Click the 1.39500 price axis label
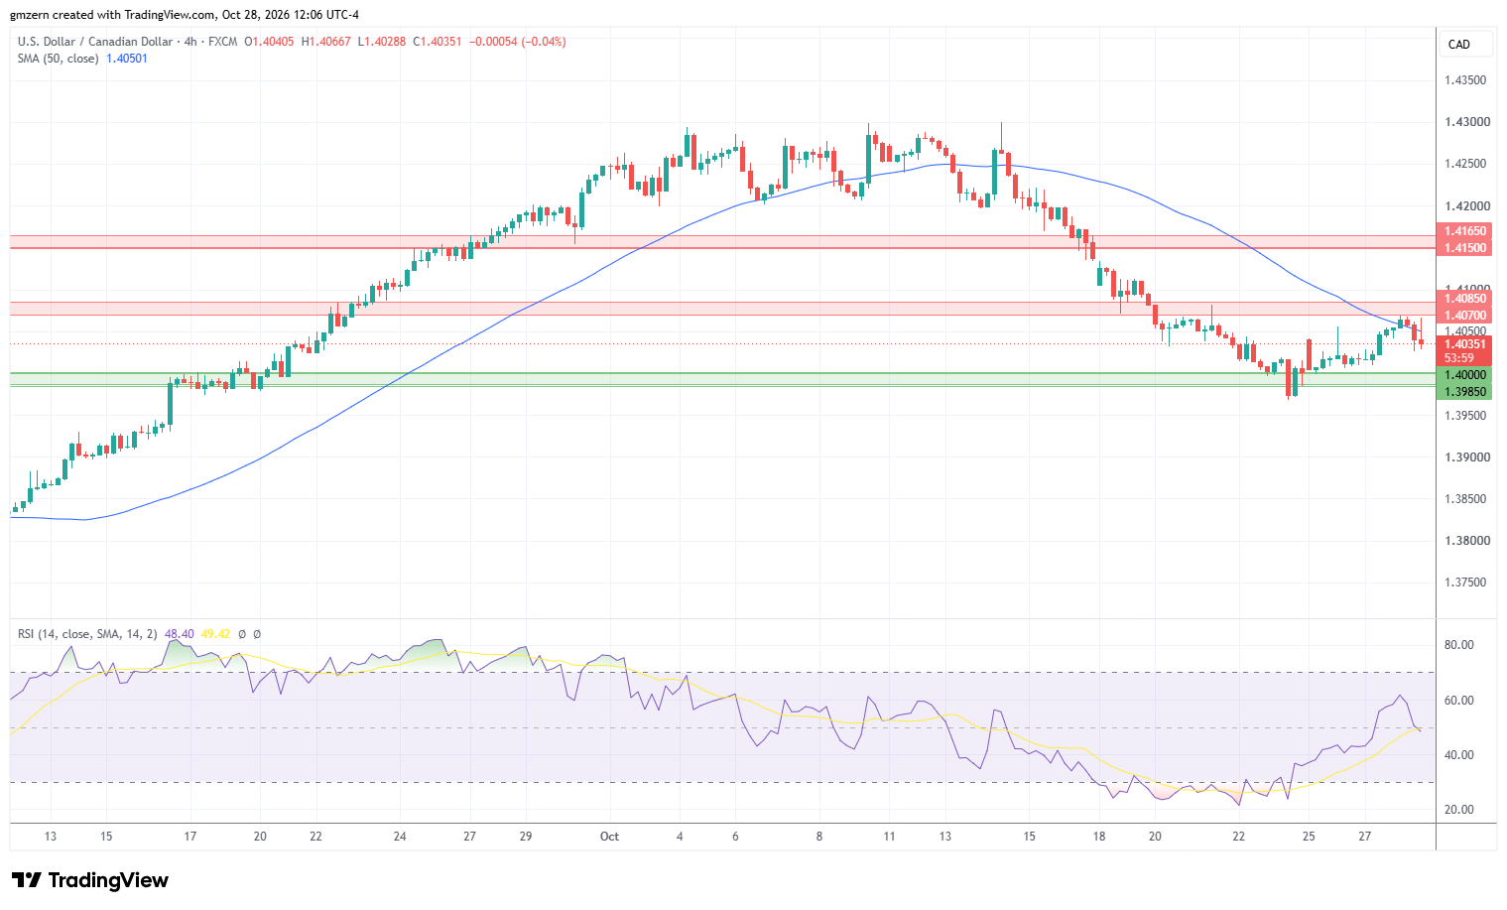Image resolution: width=1507 pixels, height=910 pixels. tap(1465, 416)
